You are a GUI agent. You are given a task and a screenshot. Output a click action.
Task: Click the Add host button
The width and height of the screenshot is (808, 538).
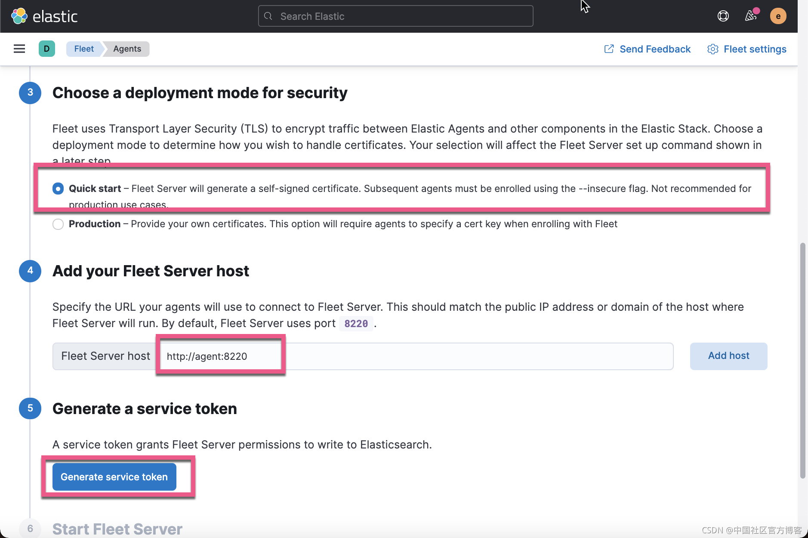coord(728,356)
